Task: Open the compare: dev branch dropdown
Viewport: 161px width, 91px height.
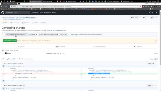Action: tap(64, 35)
